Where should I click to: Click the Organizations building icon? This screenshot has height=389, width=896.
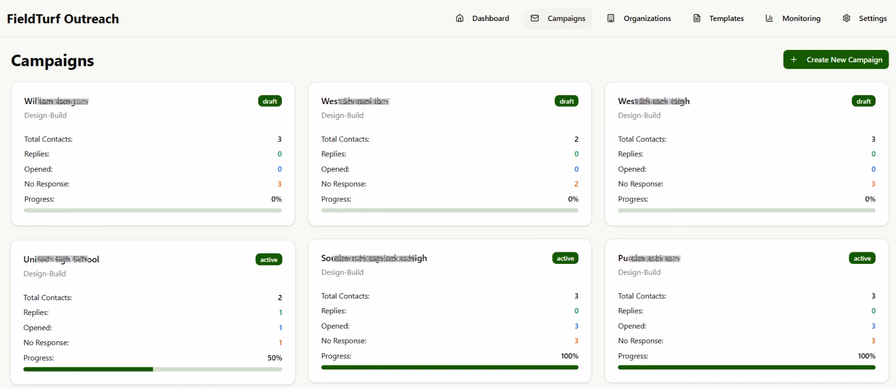point(610,18)
